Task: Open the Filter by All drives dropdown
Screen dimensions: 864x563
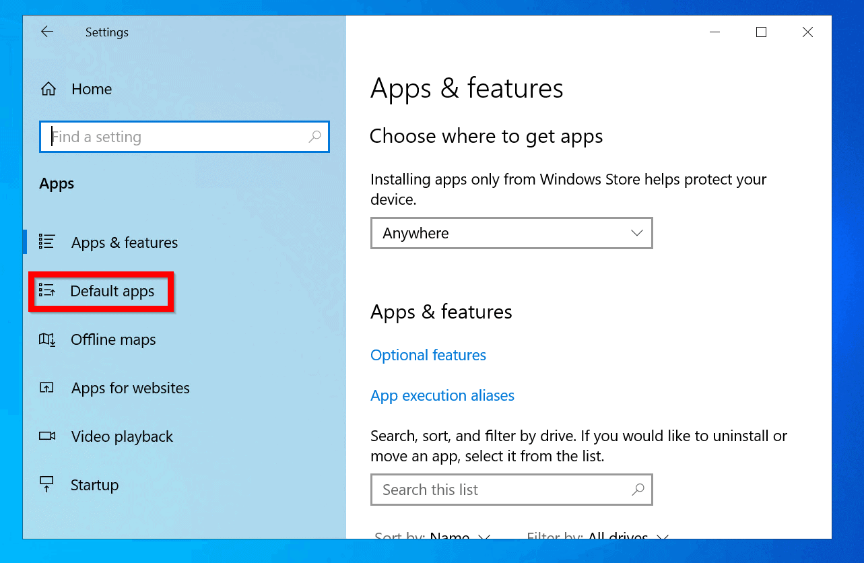Action: point(596,535)
